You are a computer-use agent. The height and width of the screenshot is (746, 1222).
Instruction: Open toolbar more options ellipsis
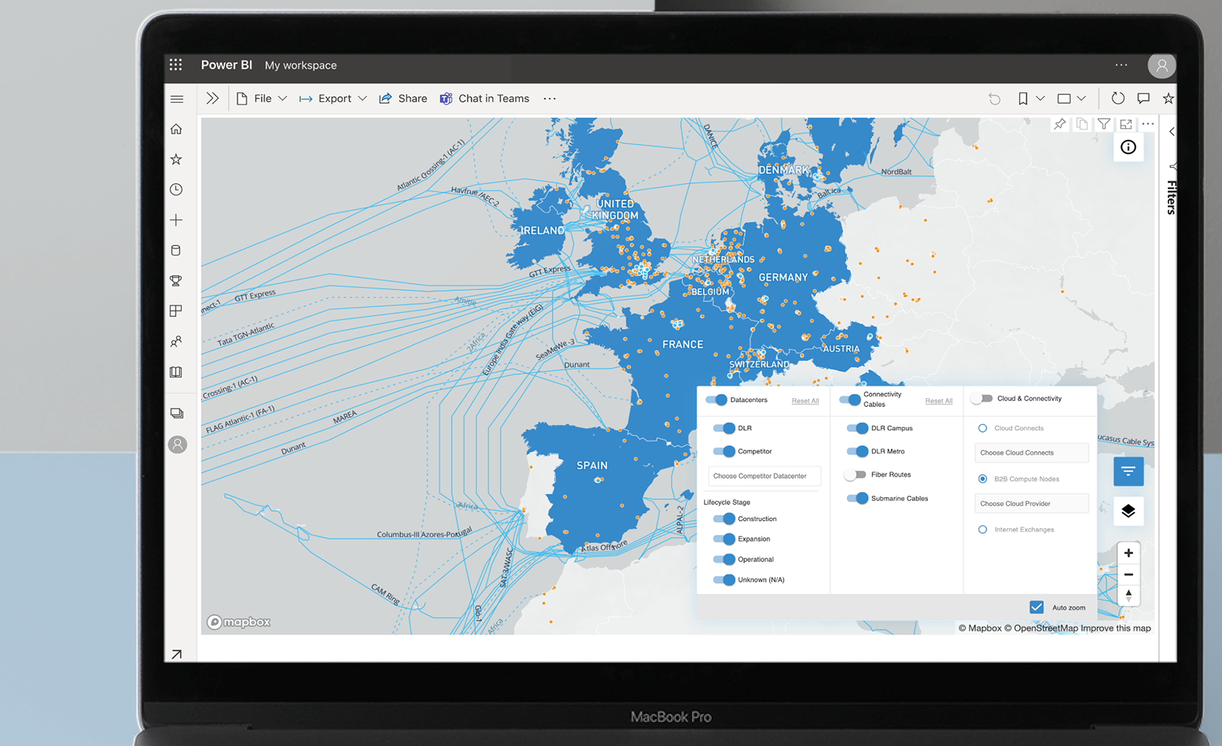click(x=550, y=99)
